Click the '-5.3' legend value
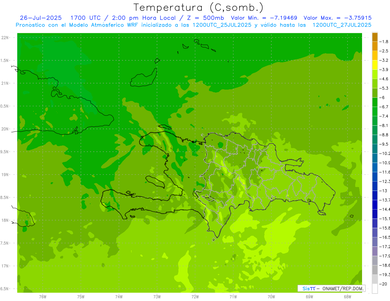The height and width of the screenshot is (301, 390). pyautogui.click(x=384, y=88)
